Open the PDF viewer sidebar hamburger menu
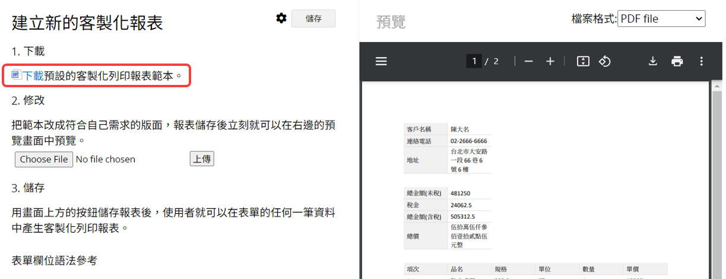This screenshot has width=726, height=279. pyautogui.click(x=381, y=61)
